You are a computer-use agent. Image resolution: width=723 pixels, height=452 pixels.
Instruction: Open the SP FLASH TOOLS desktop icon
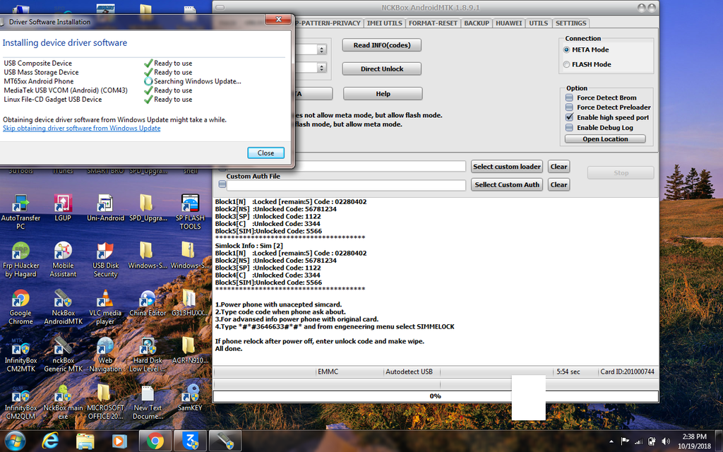click(x=190, y=206)
